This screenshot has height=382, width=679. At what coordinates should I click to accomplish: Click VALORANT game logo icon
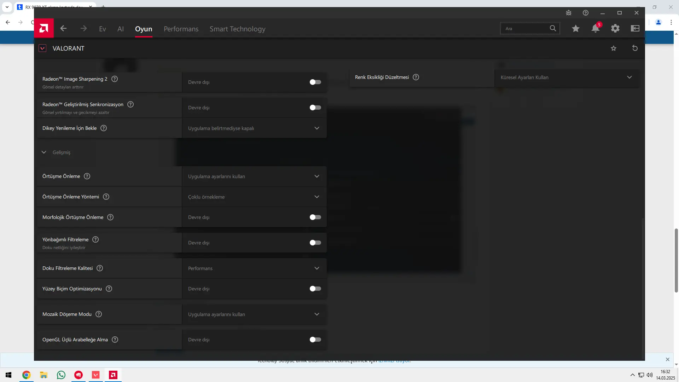pyautogui.click(x=42, y=48)
